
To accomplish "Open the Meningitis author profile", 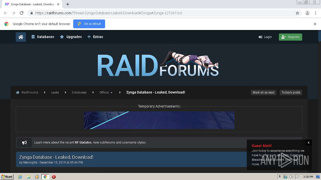I will pos(30,162).
